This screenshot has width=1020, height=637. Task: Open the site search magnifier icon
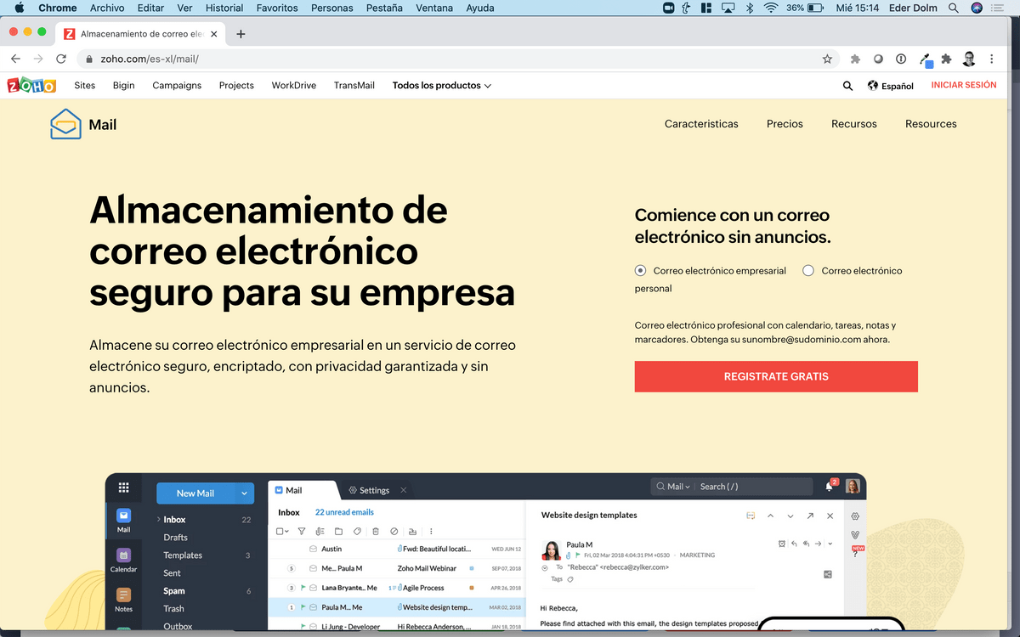[847, 86]
